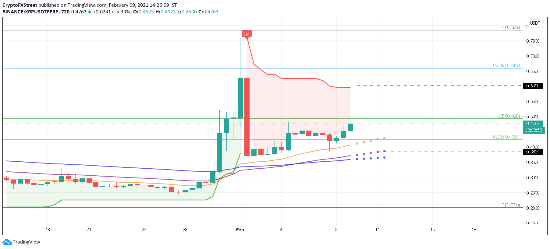Click the +0.0241 (+5.33%) change value
This screenshot has width=550, height=249.
(112, 12)
